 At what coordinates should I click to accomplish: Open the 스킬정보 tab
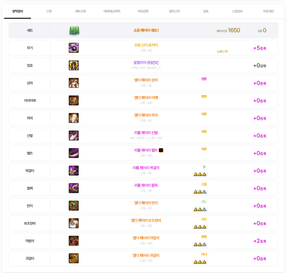pos(237,11)
